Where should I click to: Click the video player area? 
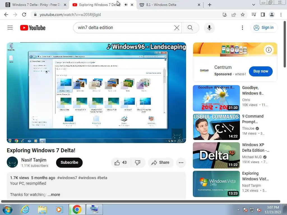[96, 93]
